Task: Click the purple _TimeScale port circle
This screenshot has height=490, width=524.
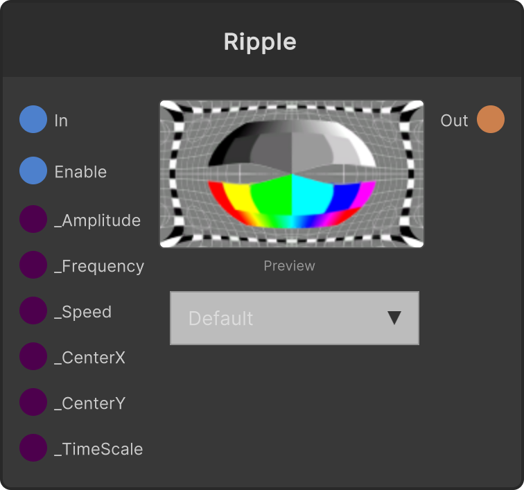Action: point(33,448)
